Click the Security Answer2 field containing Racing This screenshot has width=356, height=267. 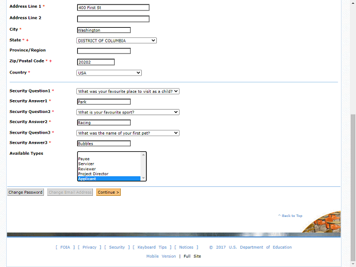(x=104, y=122)
